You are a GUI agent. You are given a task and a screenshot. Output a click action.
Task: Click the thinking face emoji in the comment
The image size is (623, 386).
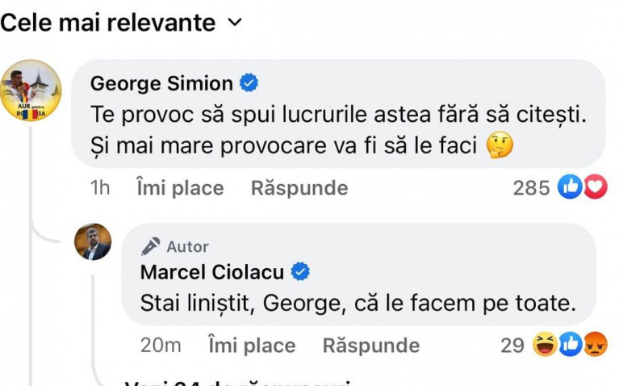(500, 145)
